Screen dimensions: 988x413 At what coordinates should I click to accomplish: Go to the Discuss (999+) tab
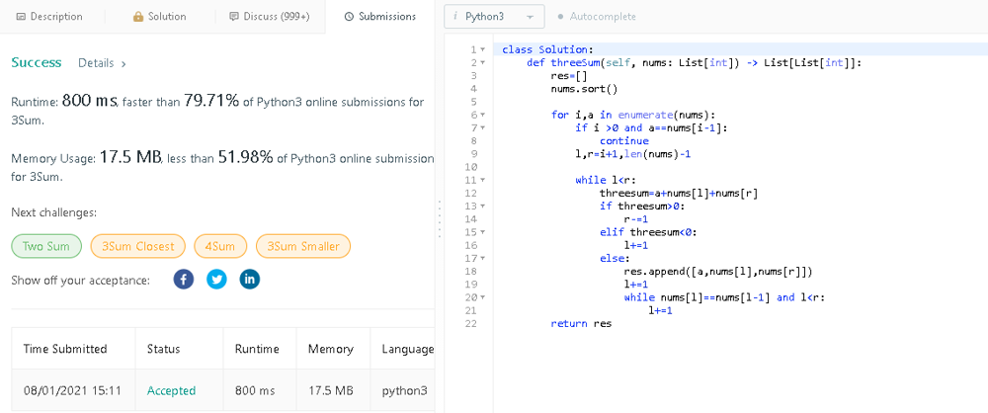pos(269,17)
